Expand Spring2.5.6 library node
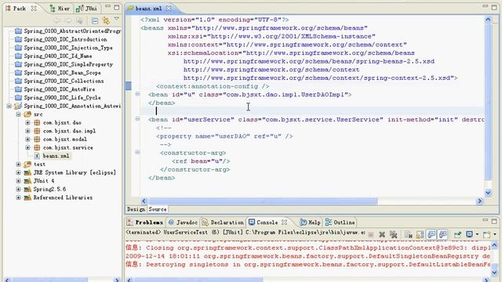This screenshot has height=282, width=502. coord(18,189)
